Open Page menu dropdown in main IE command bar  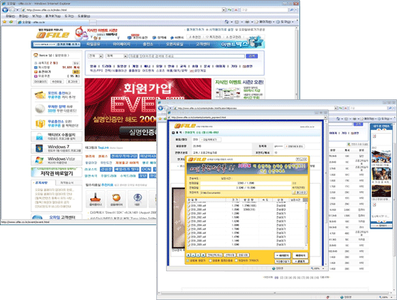[x=265, y=22]
